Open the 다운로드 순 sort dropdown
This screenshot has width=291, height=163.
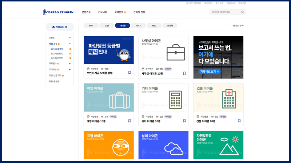(x=238, y=25)
